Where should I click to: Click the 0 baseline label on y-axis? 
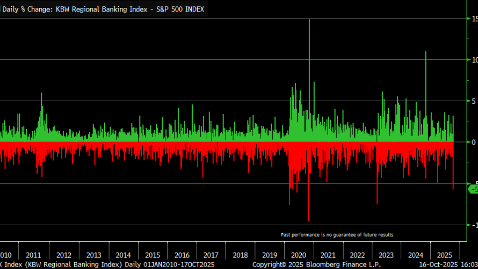click(x=475, y=142)
